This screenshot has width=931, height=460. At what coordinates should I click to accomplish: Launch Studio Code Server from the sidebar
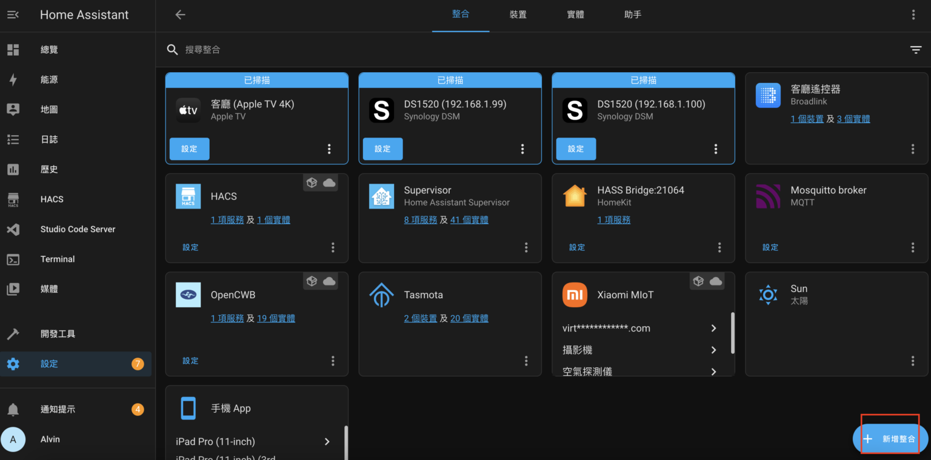coord(78,229)
